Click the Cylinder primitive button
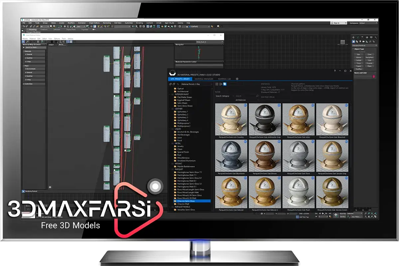Viewport: 399px width, 266px height. click(x=358, y=60)
